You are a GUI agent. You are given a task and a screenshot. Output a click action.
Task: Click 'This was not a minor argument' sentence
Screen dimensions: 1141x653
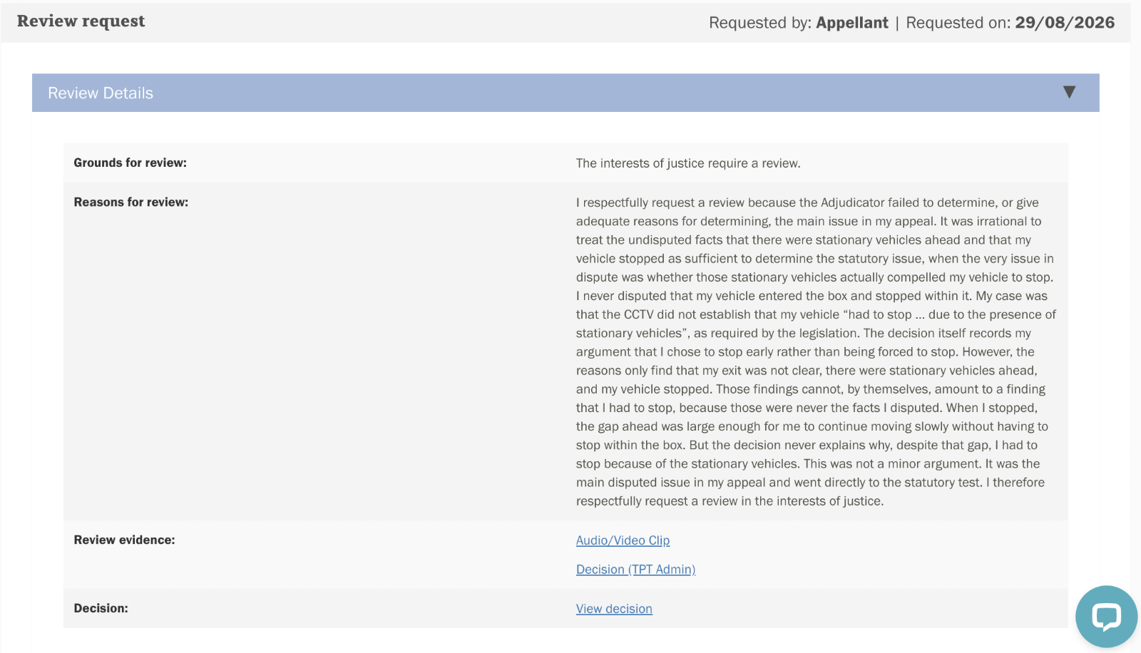click(893, 463)
